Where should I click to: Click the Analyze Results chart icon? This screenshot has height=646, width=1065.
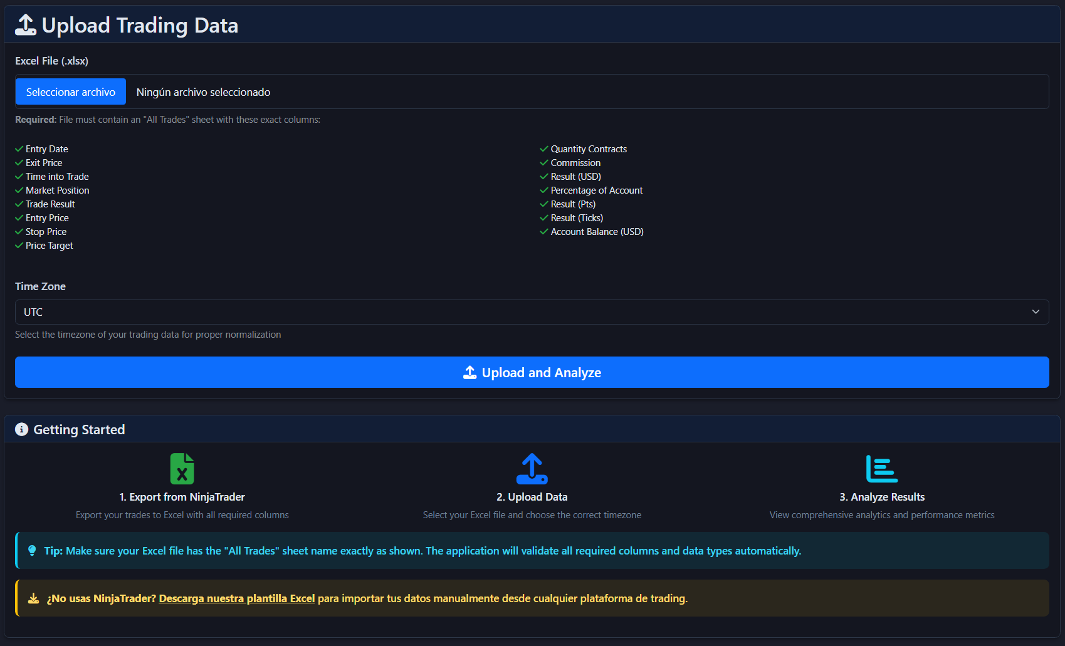pos(881,469)
